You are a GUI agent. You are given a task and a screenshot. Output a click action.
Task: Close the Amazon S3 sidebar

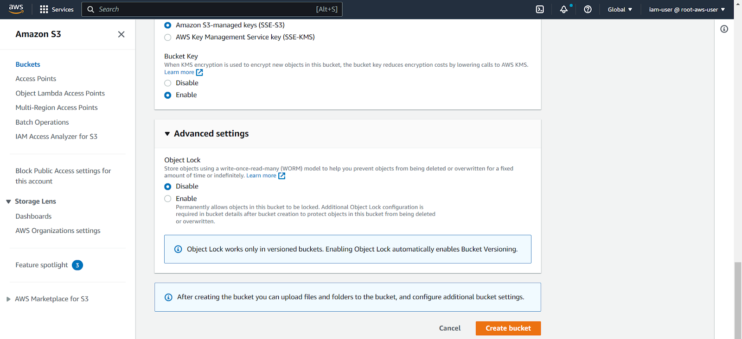(121, 34)
